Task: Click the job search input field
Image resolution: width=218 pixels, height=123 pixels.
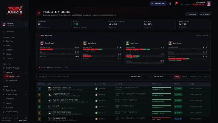Action: (83, 77)
